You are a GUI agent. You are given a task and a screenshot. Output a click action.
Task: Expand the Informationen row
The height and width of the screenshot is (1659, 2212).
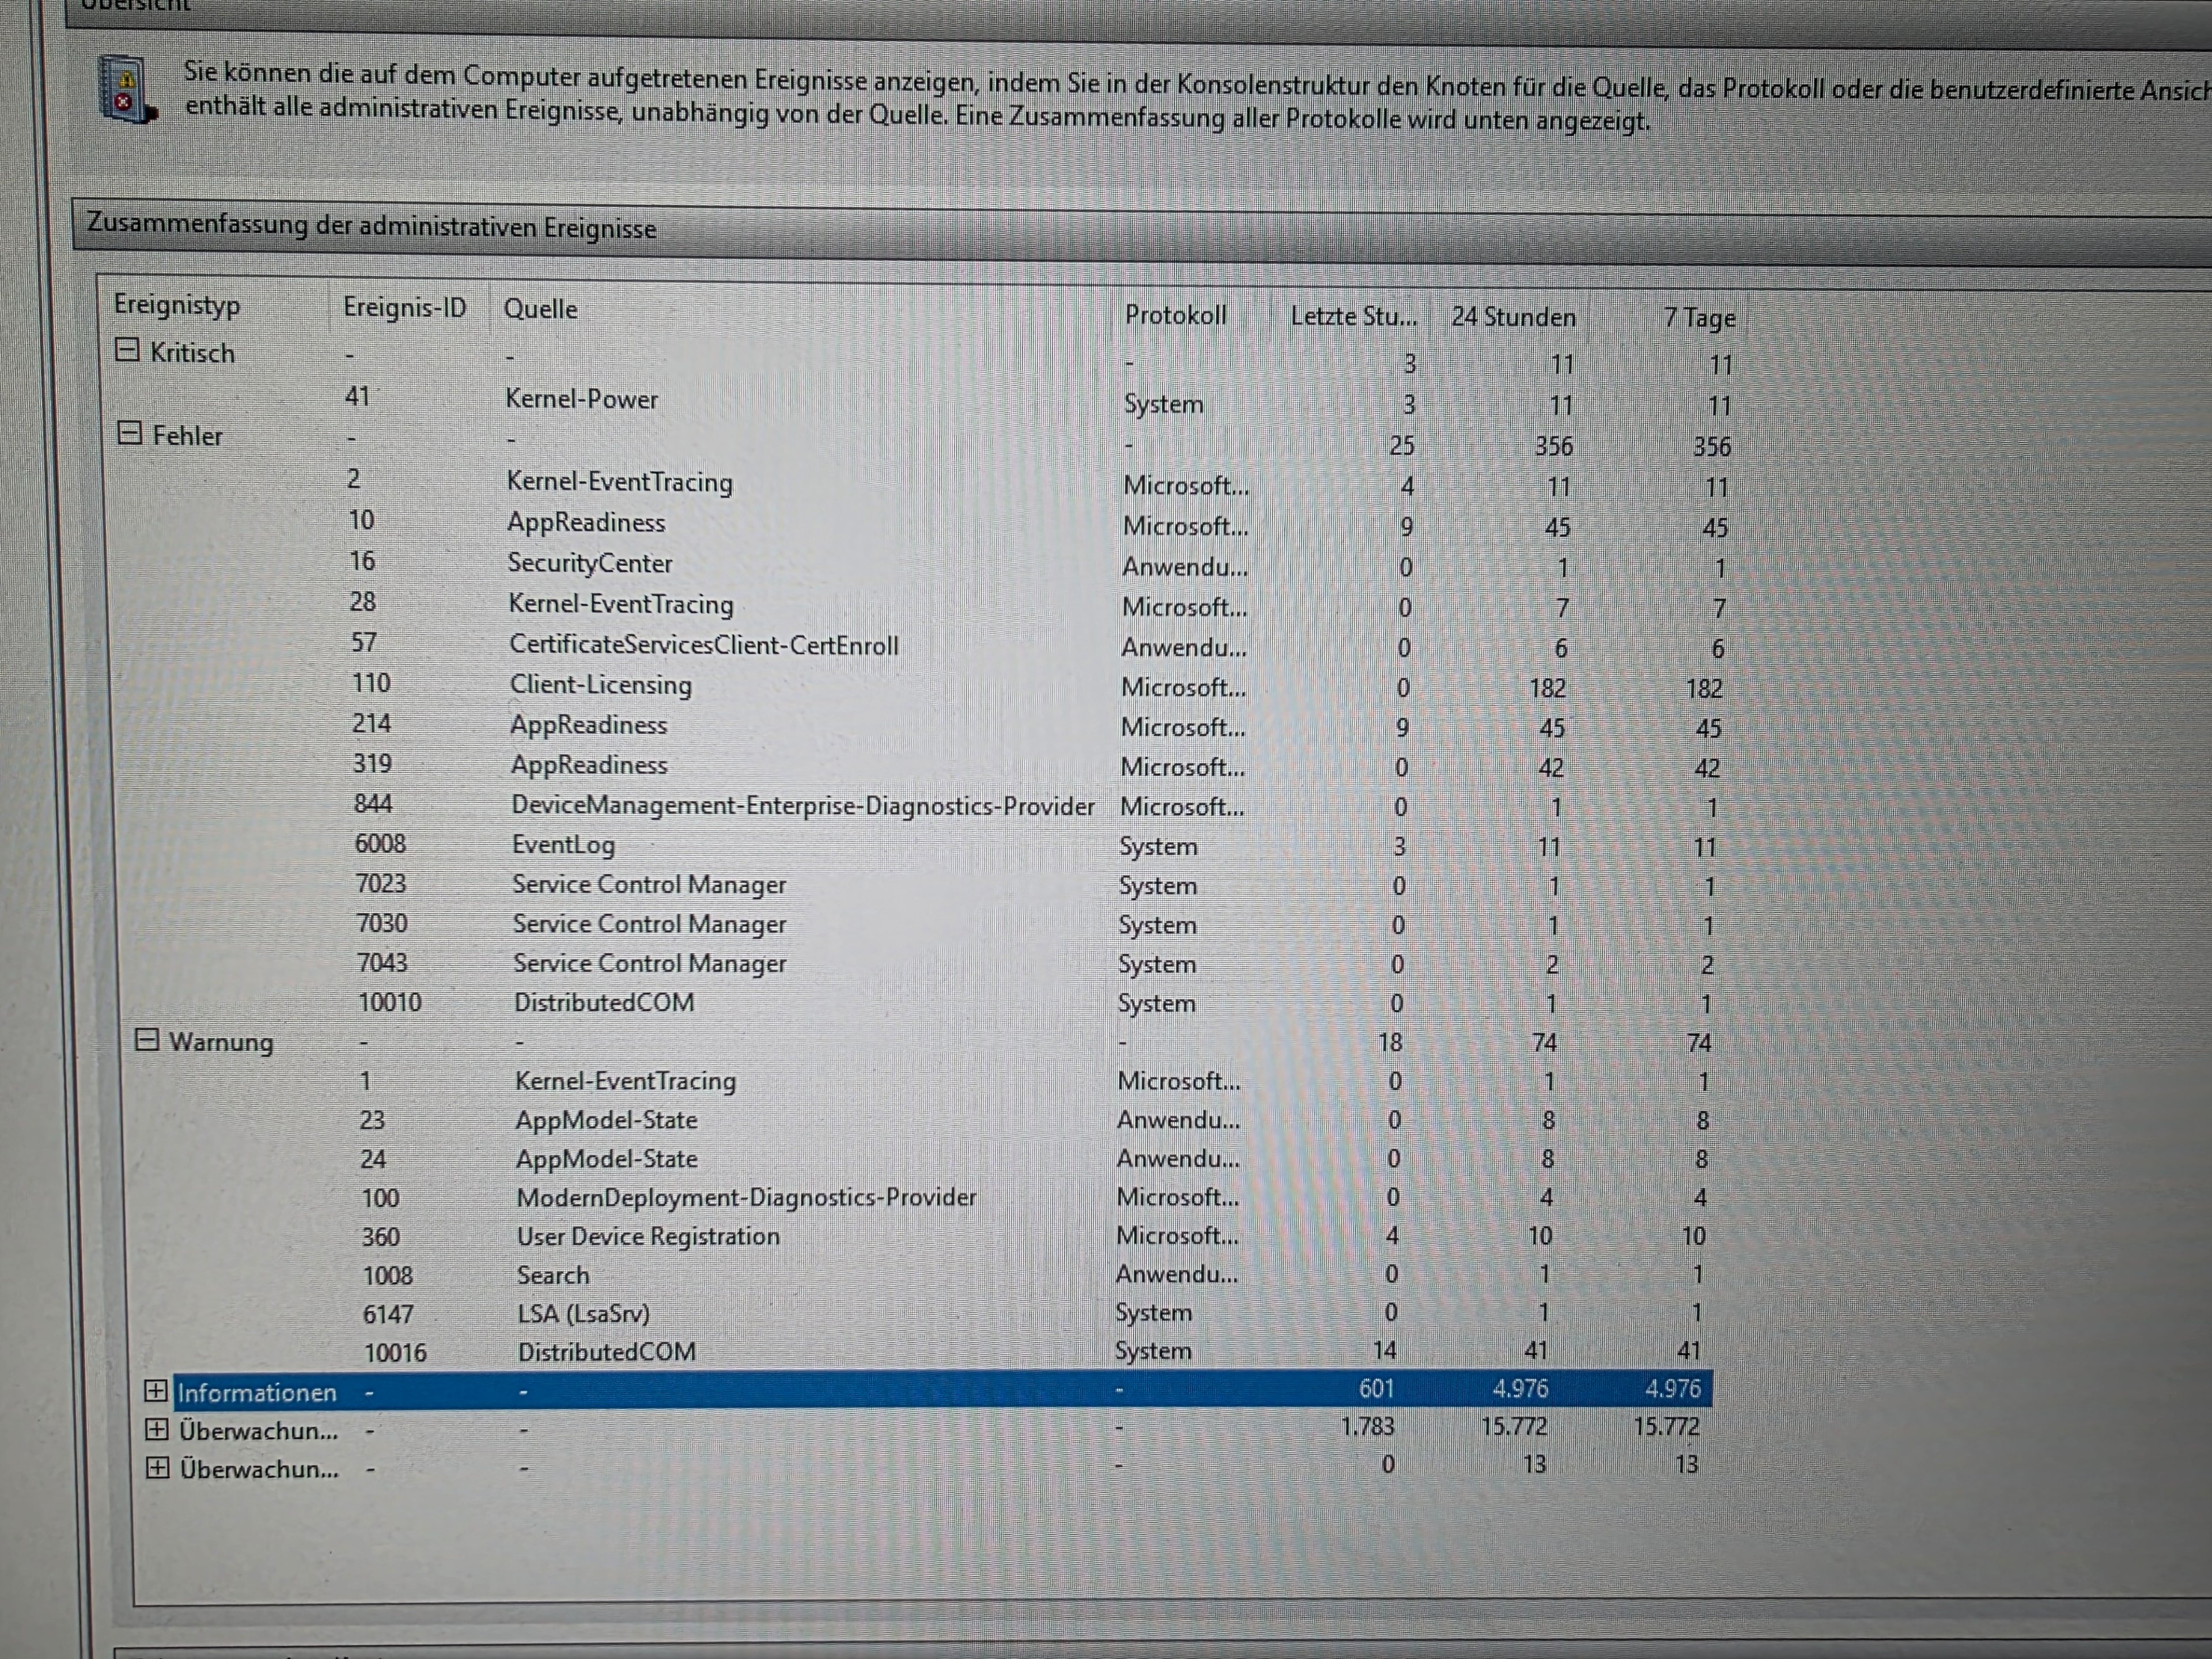point(156,1391)
